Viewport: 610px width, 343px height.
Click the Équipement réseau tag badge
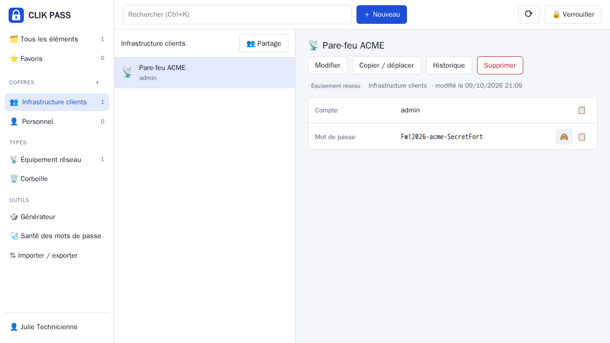pos(335,86)
